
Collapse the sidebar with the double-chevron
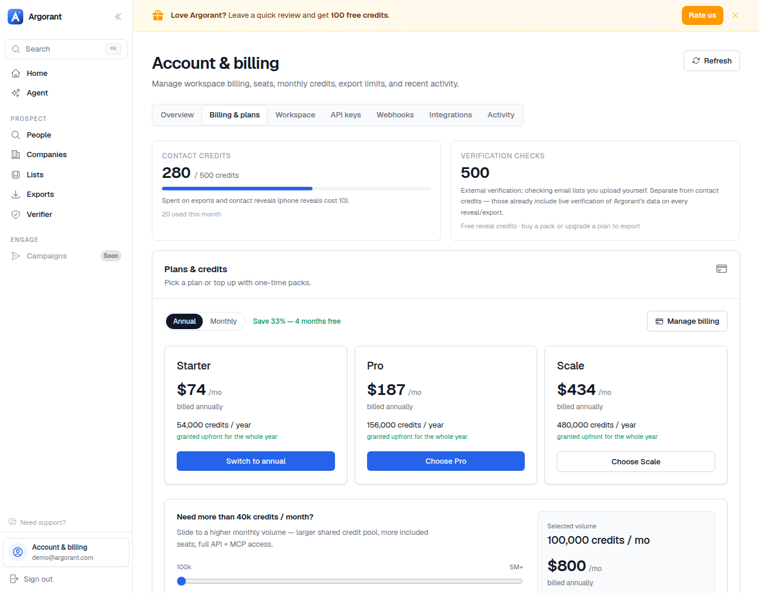118,17
